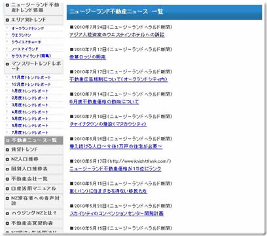Image resolution: width=267 pixels, height=236 pixels.
Task: Open the ハウジングNZとは? menu item
Action: [34, 213]
